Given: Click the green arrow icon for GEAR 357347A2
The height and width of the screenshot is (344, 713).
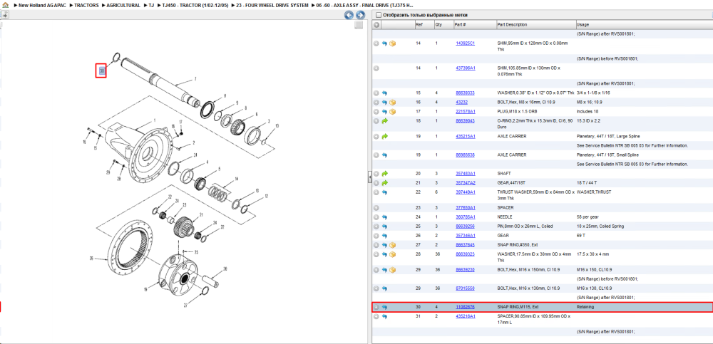Looking at the screenshot, I should (385, 182).
